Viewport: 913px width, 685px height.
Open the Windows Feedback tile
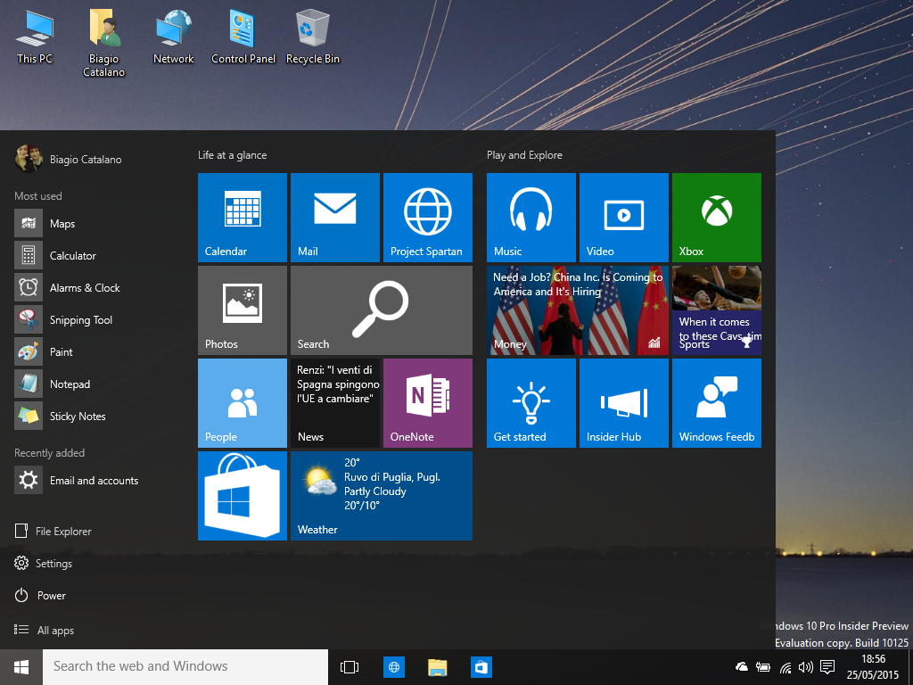716,402
